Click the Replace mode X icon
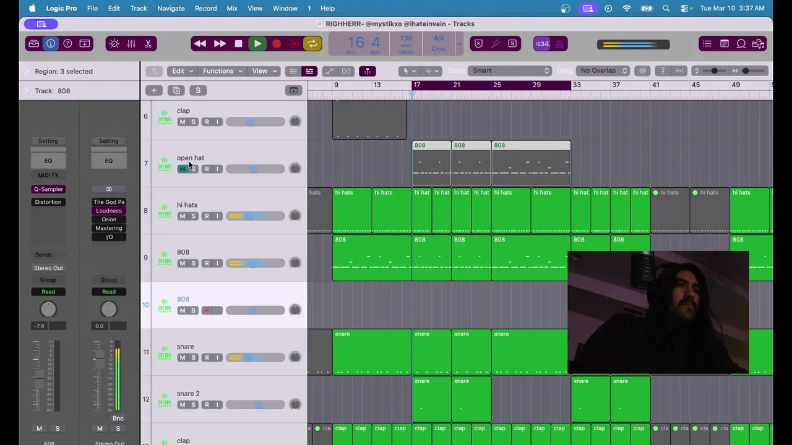The image size is (792, 445). [478, 44]
